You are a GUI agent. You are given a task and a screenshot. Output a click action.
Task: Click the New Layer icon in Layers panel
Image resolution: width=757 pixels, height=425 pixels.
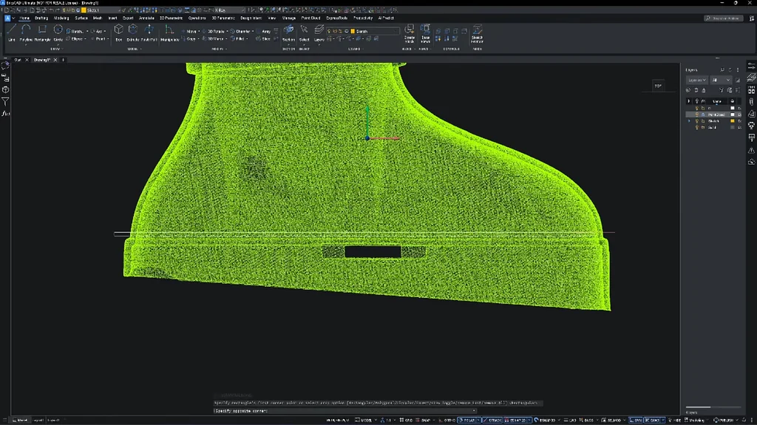(x=688, y=90)
